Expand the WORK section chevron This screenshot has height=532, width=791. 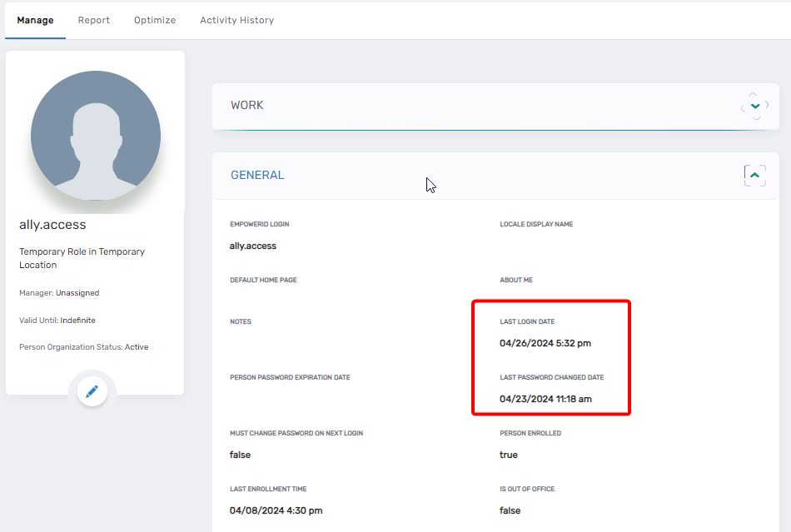pos(754,106)
